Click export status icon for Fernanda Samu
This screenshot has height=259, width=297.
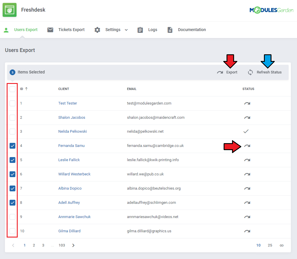[247, 146]
